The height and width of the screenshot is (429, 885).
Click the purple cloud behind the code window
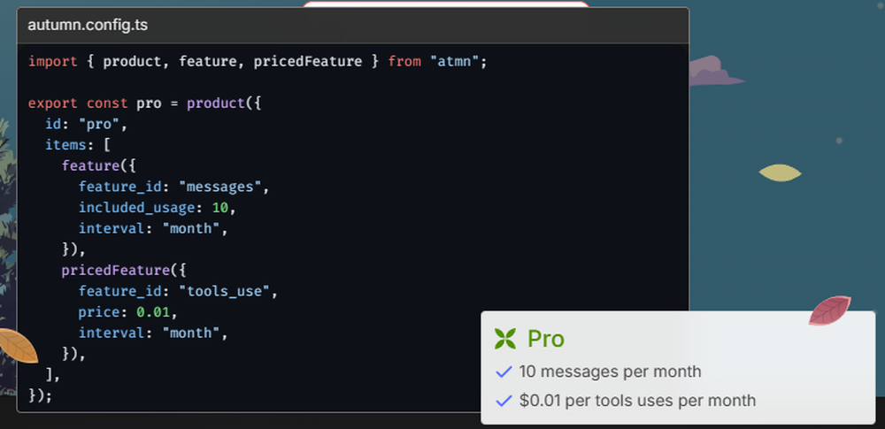point(713,71)
